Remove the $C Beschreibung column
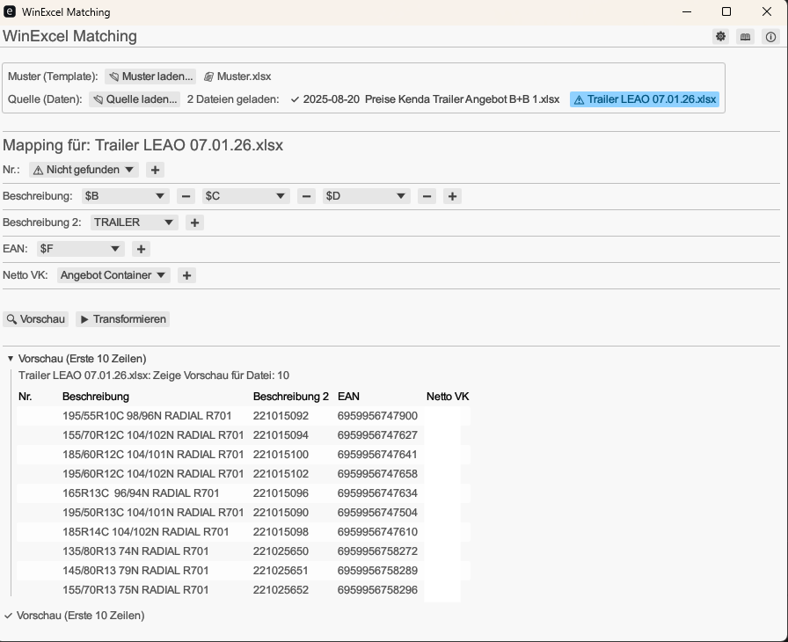The width and height of the screenshot is (788, 642). click(x=306, y=195)
